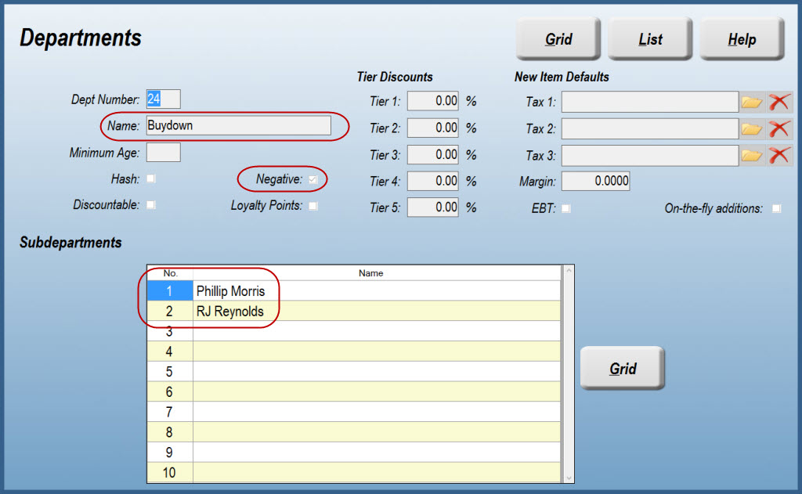Select the RJ Reynolds subdepartment cell
802x494 pixels.
(377, 311)
